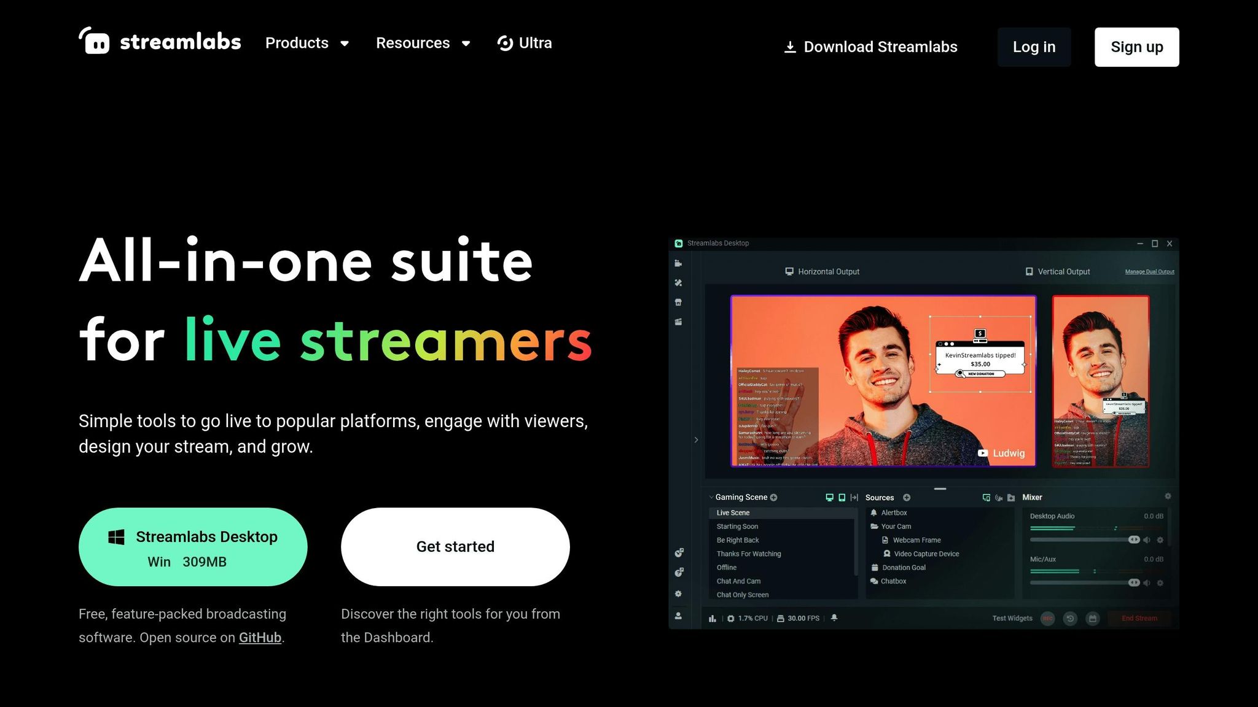
Task: Click the account profile icon in sidebar
Action: [678, 616]
